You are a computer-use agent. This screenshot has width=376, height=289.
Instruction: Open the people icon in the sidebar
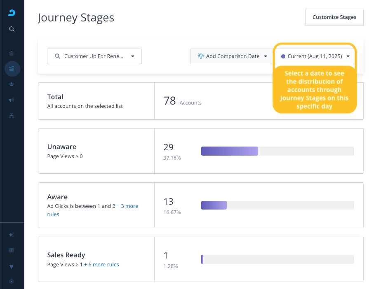[12, 84]
